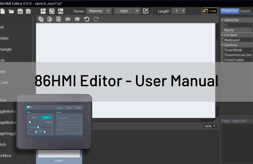Click the Code generation button with icon
This screenshot has height=164, width=253.
coord(210,11)
